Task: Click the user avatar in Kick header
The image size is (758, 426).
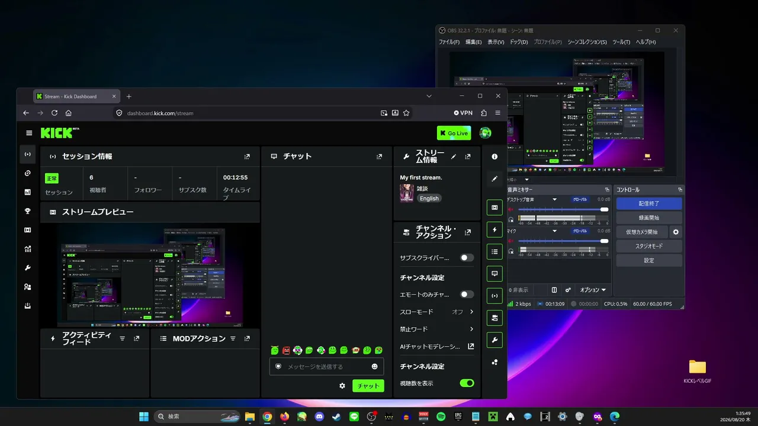Action: [485, 133]
